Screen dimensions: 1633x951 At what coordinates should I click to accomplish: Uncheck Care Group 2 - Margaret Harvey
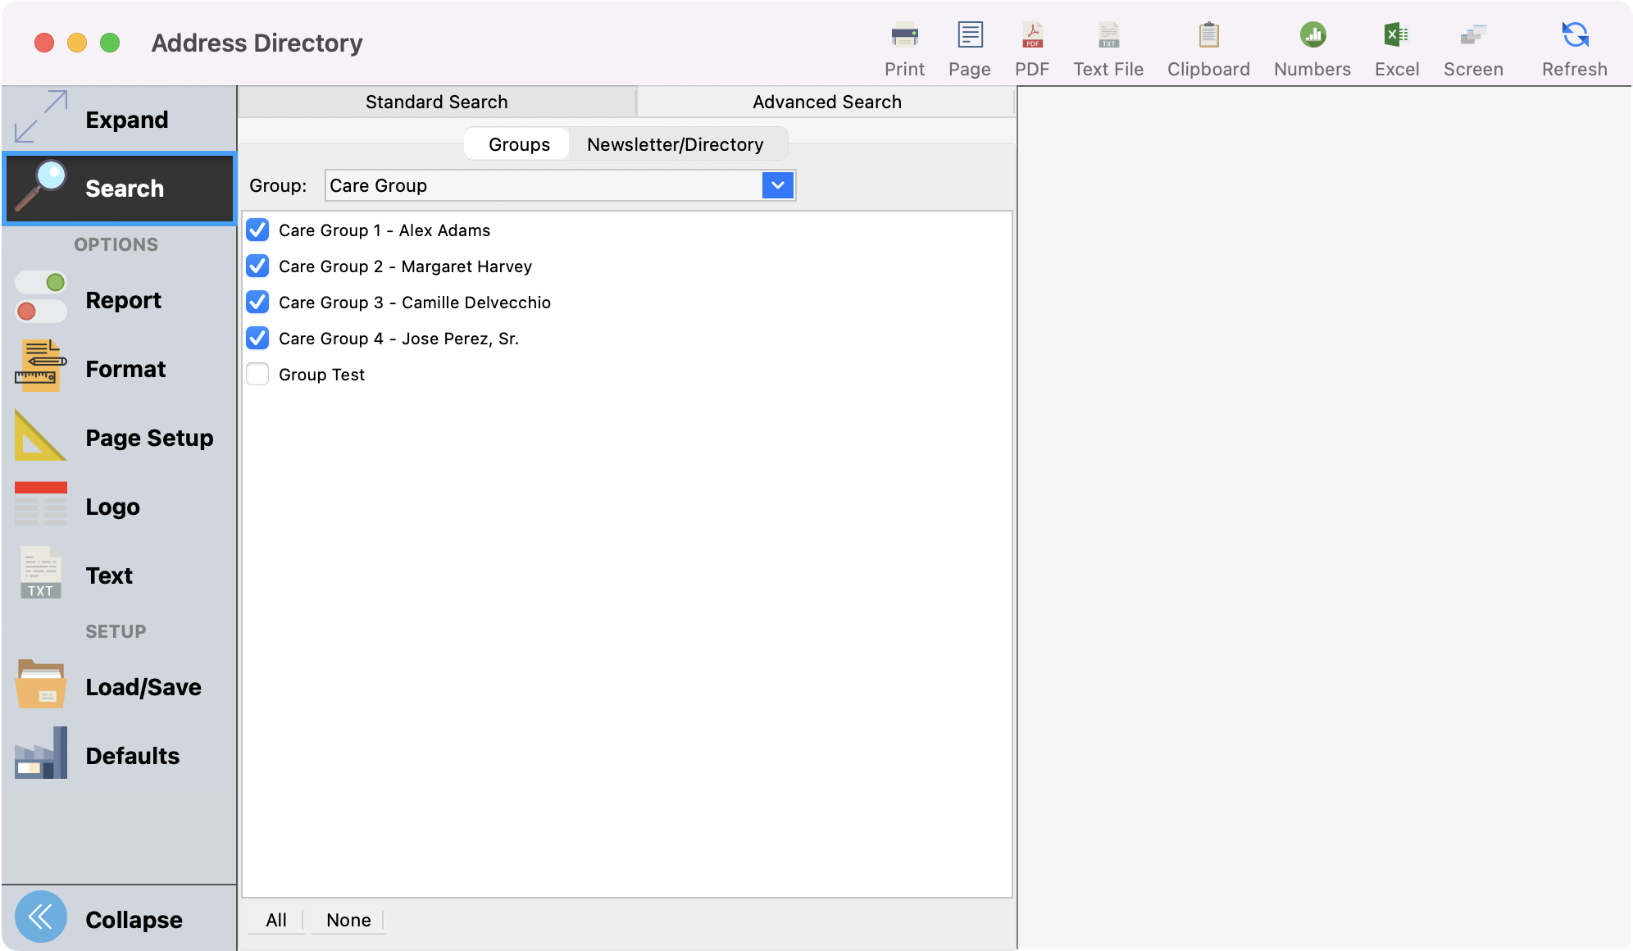[x=257, y=266]
